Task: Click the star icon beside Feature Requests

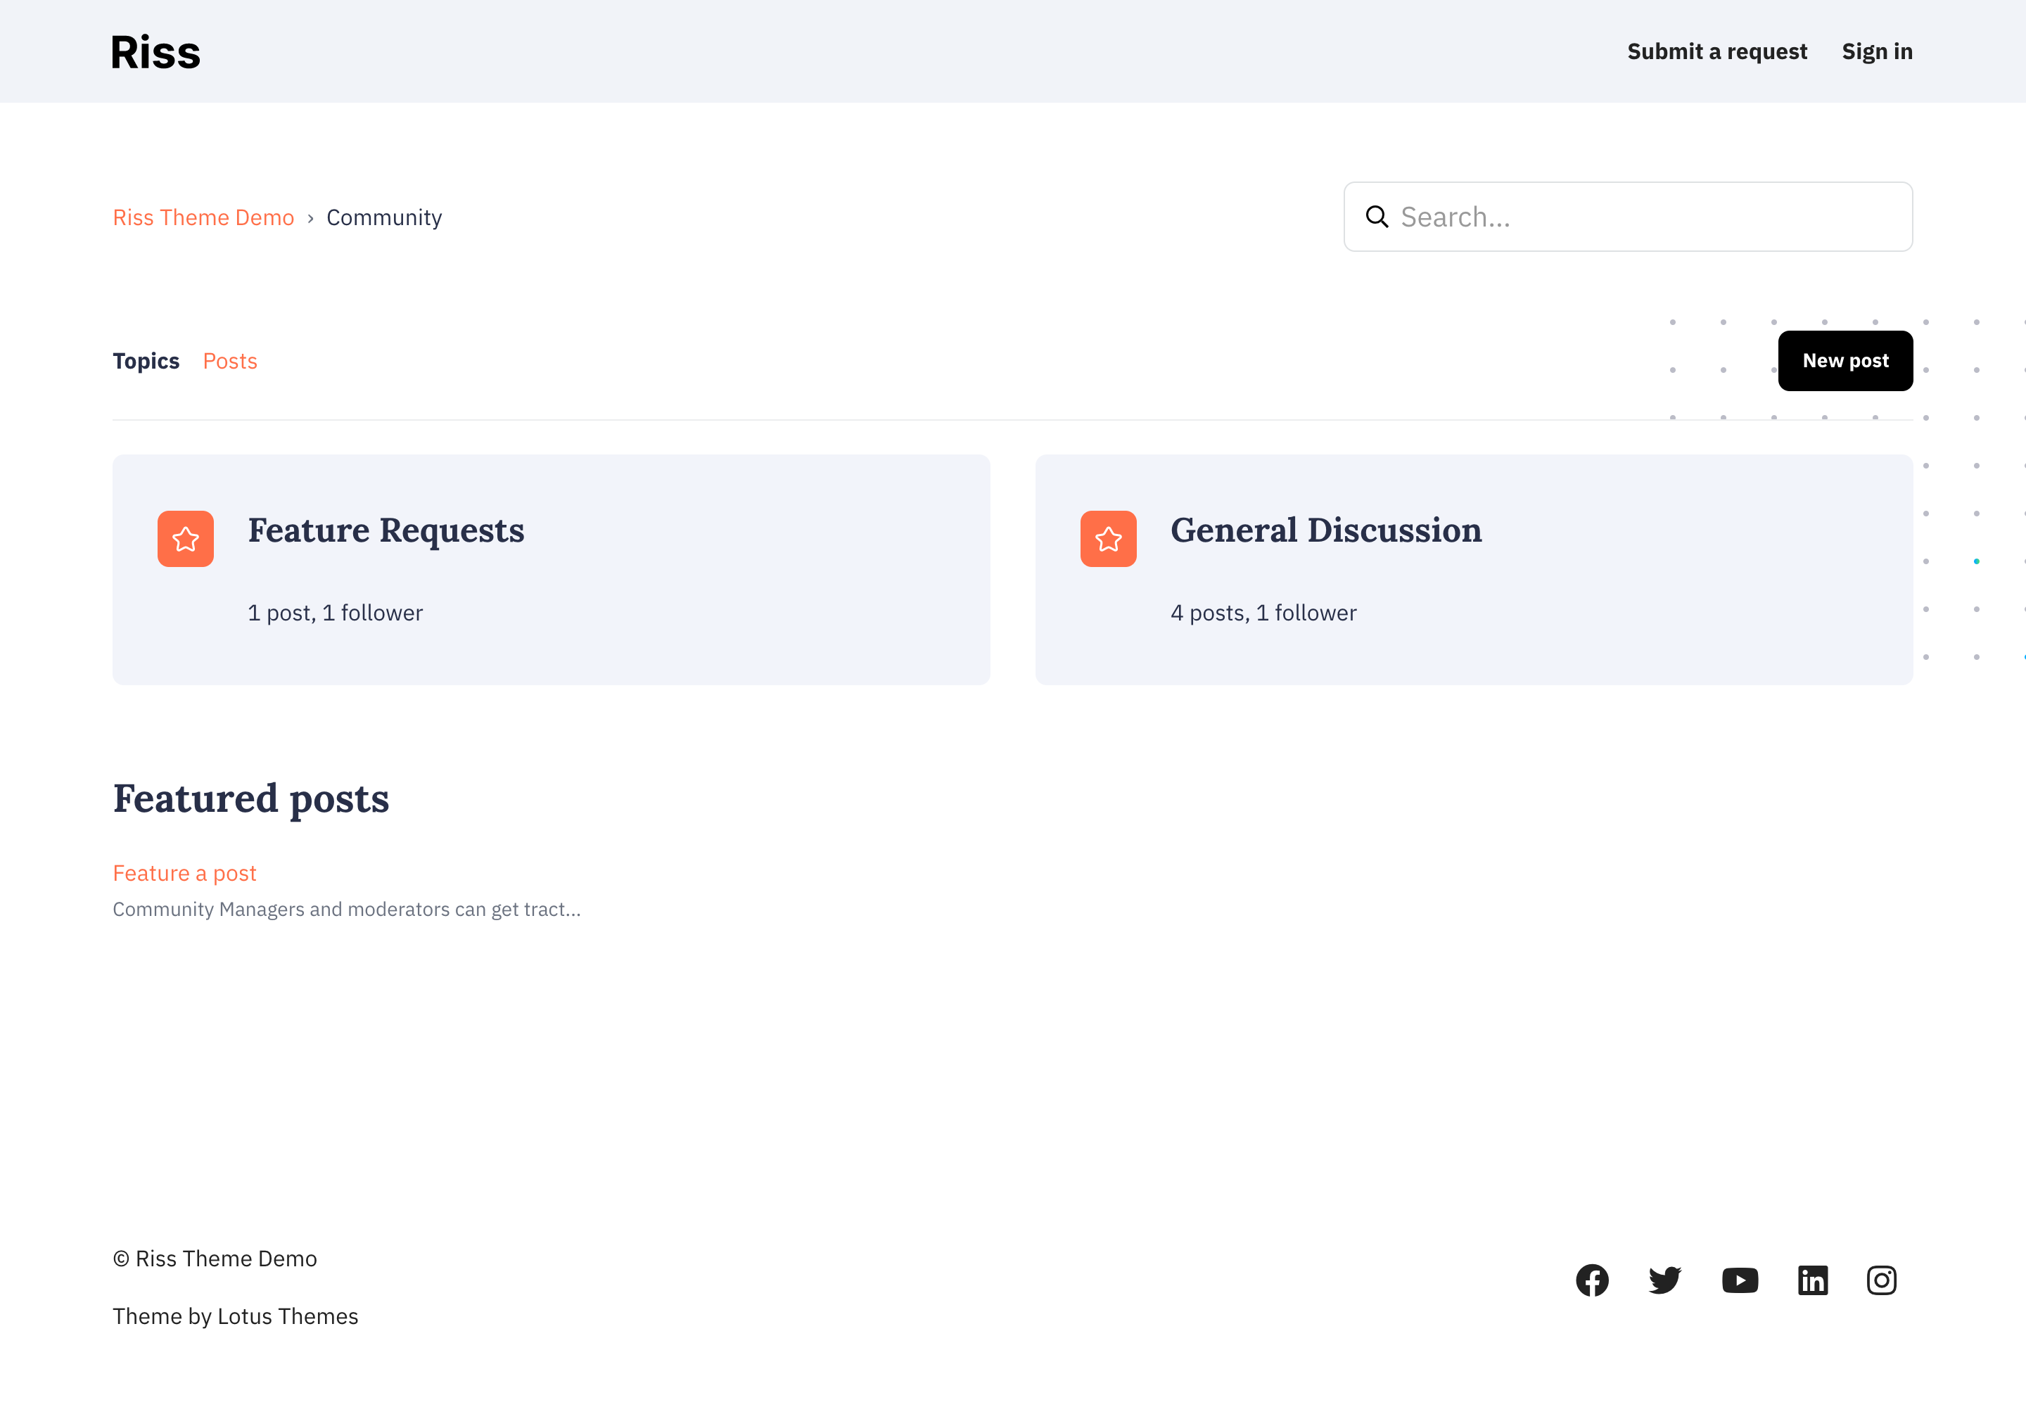Action: 186,539
